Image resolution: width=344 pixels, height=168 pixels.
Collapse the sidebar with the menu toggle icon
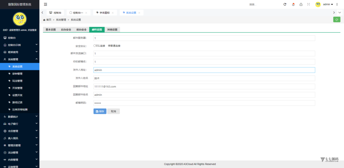click(x=46, y=4)
